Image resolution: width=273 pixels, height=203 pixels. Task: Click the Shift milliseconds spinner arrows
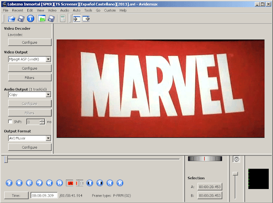coord(42,122)
